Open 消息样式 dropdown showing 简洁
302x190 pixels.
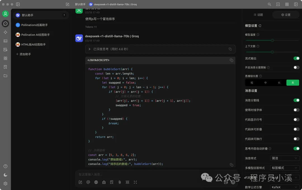[285, 158]
